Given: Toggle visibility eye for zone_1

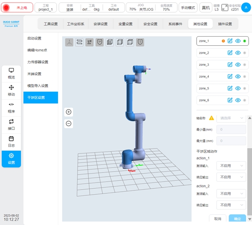Looking at the screenshot, I should click(x=238, y=41).
